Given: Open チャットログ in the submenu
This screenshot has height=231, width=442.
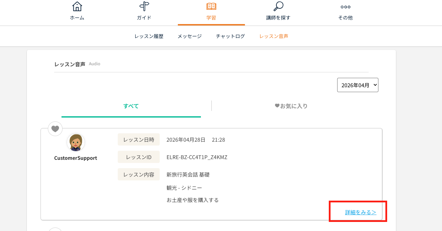Looking at the screenshot, I should [230, 36].
